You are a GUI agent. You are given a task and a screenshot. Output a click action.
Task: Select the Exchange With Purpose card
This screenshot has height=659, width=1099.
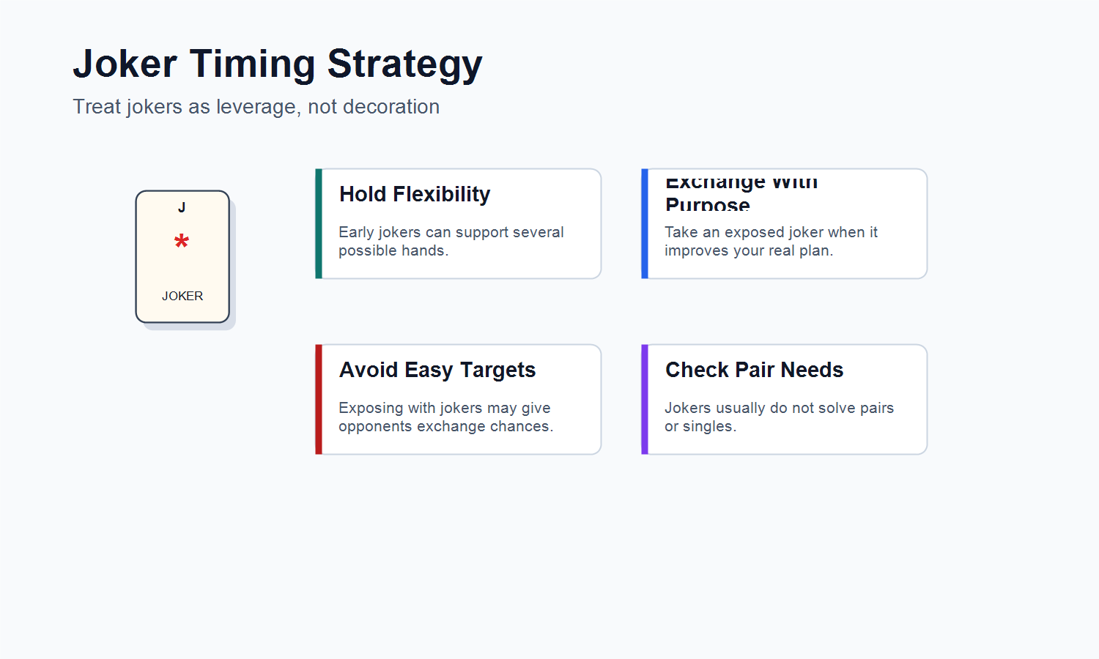[784, 223]
